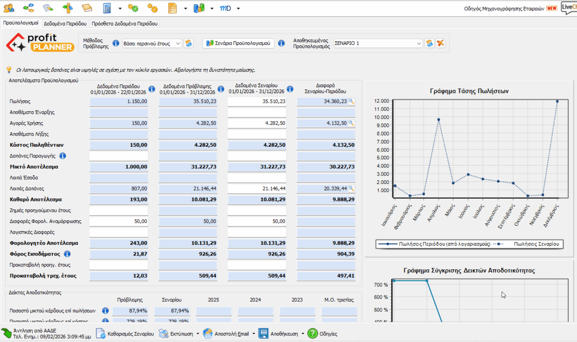This screenshot has height=342, width=577.
Task: Click the delete saved budget X icon
Action: (440, 43)
